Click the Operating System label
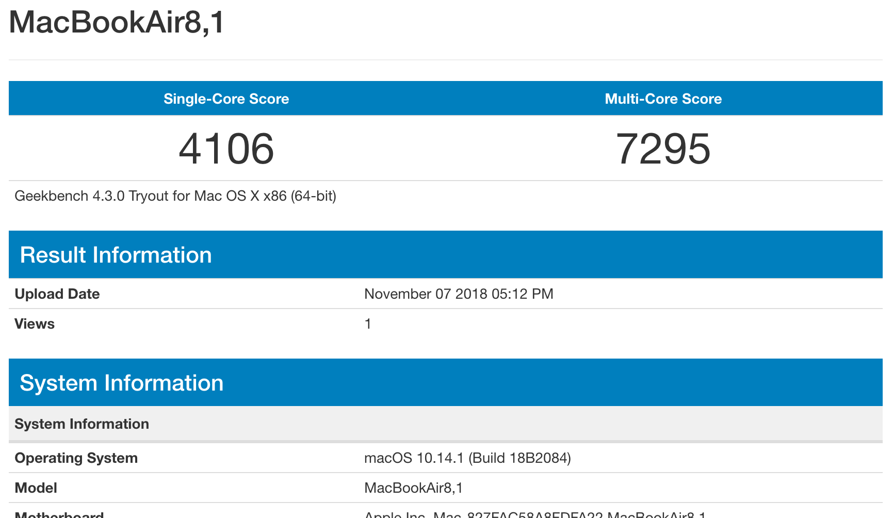 click(x=76, y=458)
